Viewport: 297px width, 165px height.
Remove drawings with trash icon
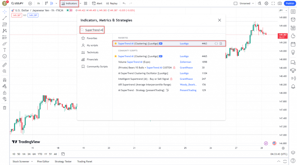(x=5, y=108)
